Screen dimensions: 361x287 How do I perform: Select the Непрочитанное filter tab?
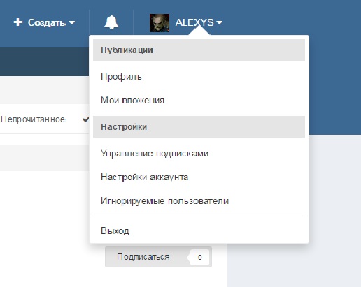click(33, 119)
